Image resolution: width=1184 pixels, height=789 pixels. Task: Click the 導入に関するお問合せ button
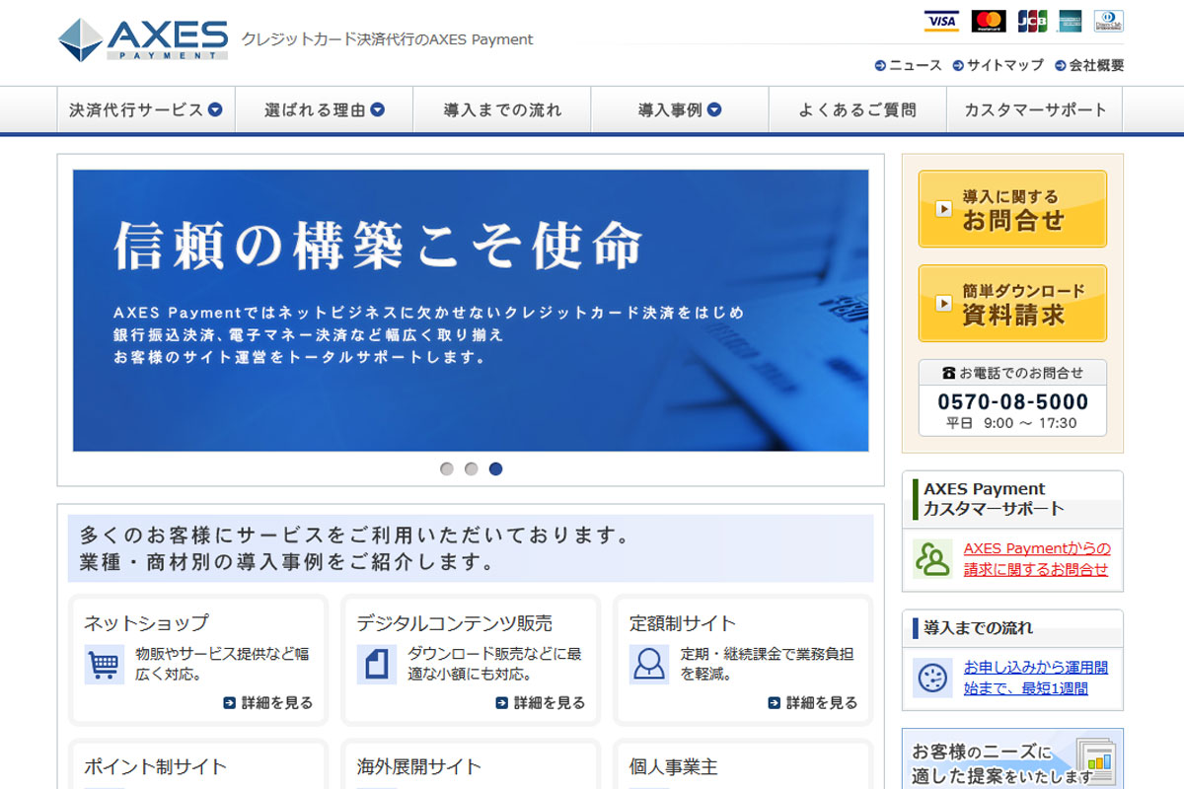click(x=1012, y=209)
